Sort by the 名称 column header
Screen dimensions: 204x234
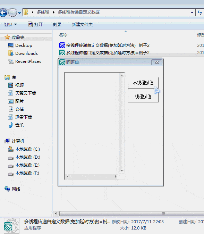click(x=63, y=35)
